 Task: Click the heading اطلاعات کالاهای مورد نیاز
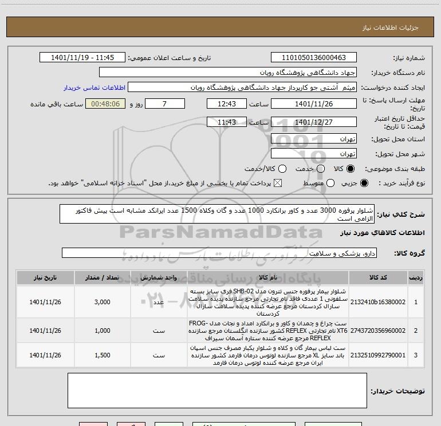[x=382, y=233]
